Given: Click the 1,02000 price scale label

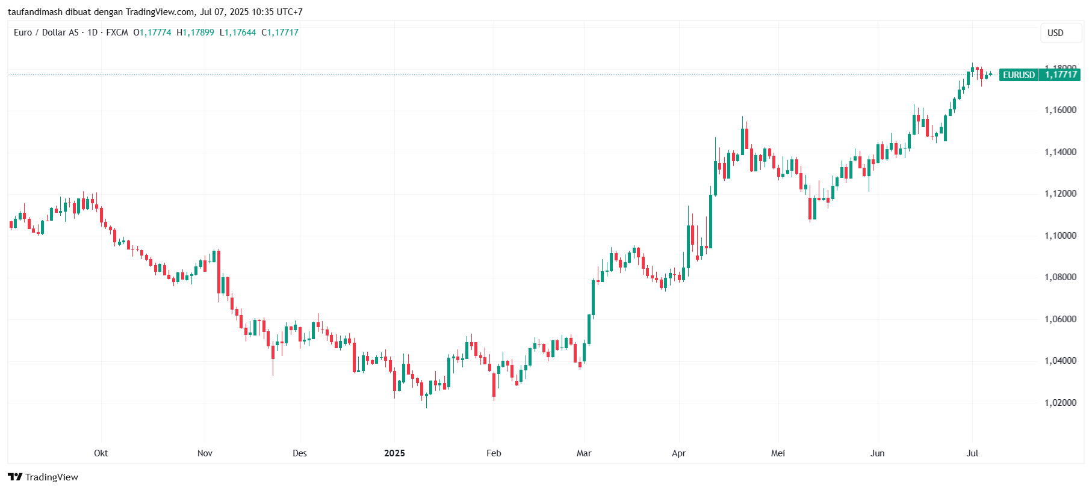Looking at the screenshot, I should click(1061, 403).
